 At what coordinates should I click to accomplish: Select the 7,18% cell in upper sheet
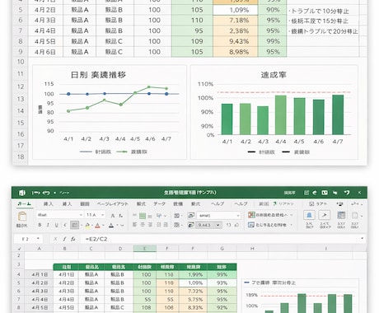point(236,21)
